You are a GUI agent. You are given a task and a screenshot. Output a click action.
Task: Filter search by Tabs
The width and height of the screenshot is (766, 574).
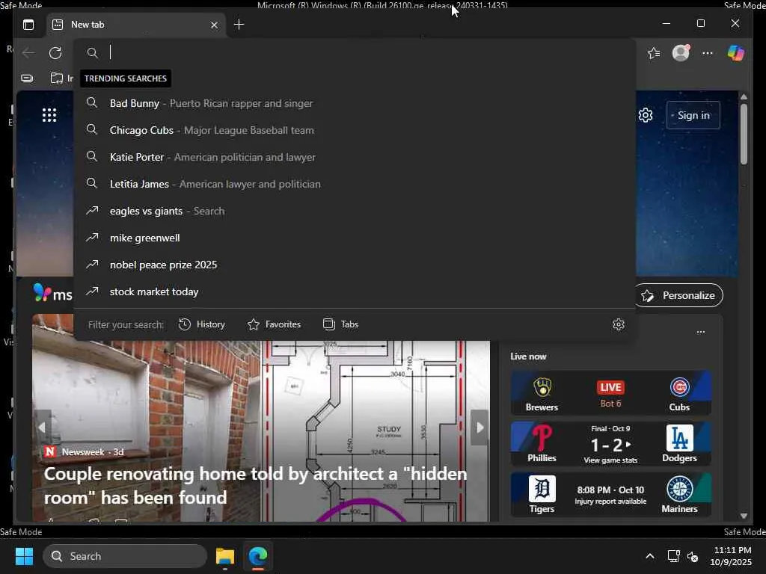341,324
